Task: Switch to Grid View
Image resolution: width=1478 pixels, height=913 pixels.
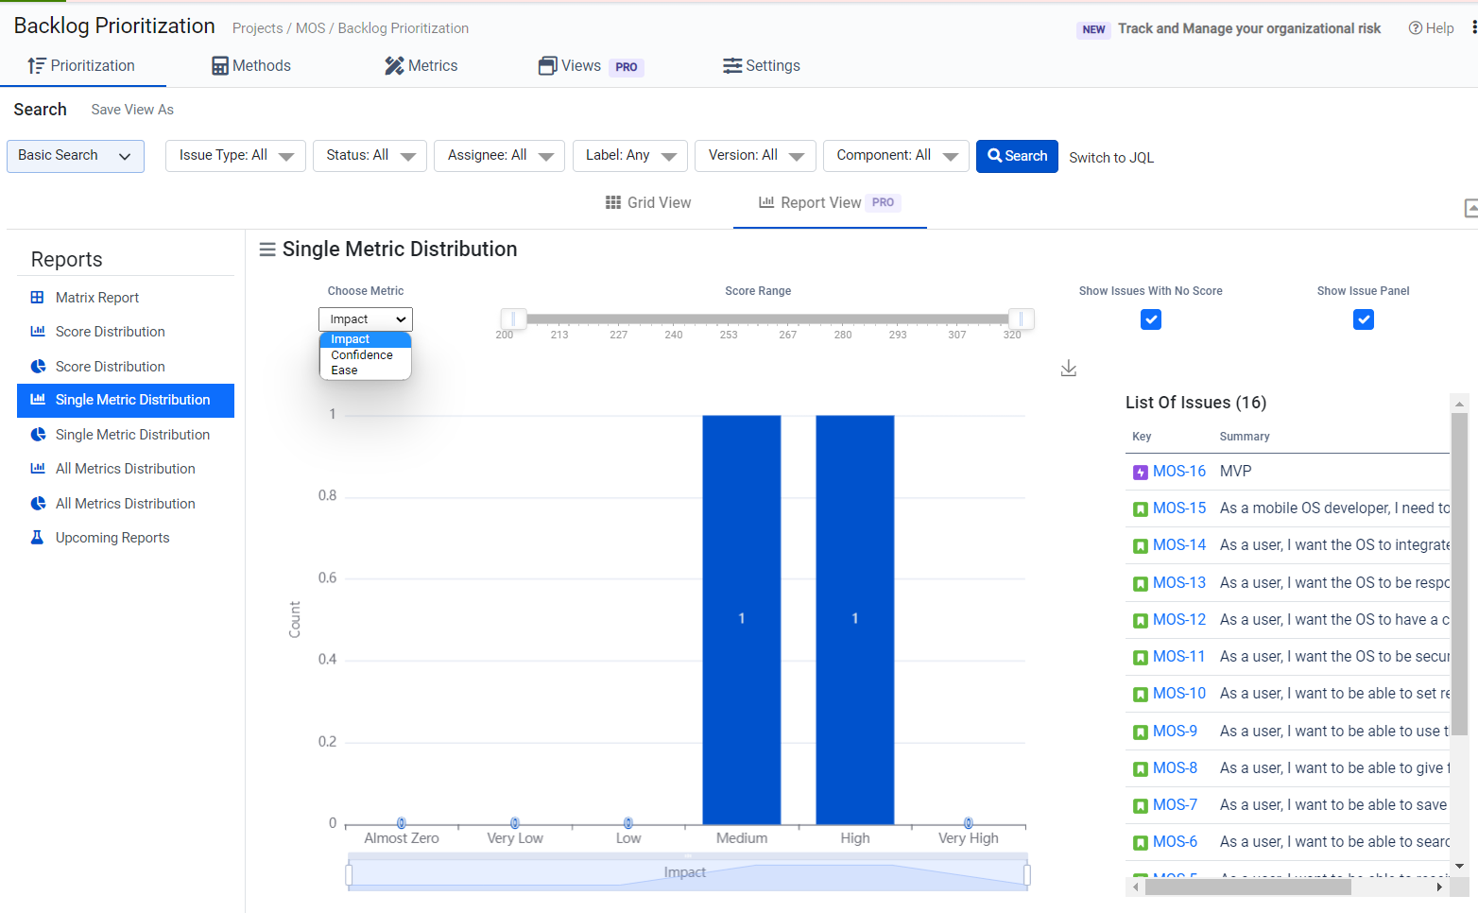Action: tap(648, 203)
